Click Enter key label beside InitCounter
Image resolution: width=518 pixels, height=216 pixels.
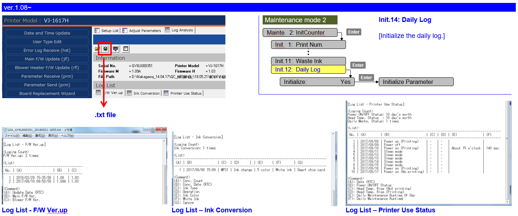(x=354, y=32)
